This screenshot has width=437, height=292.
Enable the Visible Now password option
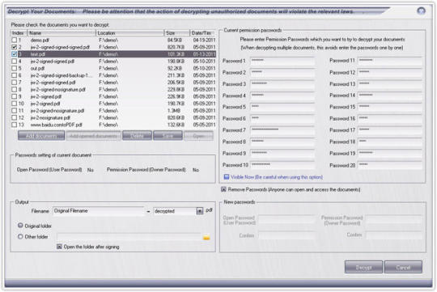point(227,177)
